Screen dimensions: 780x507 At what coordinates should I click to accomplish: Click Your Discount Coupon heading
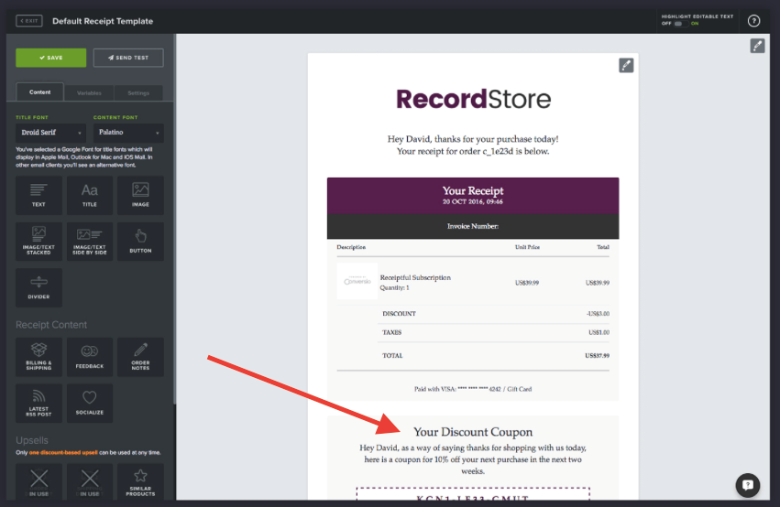coord(473,432)
